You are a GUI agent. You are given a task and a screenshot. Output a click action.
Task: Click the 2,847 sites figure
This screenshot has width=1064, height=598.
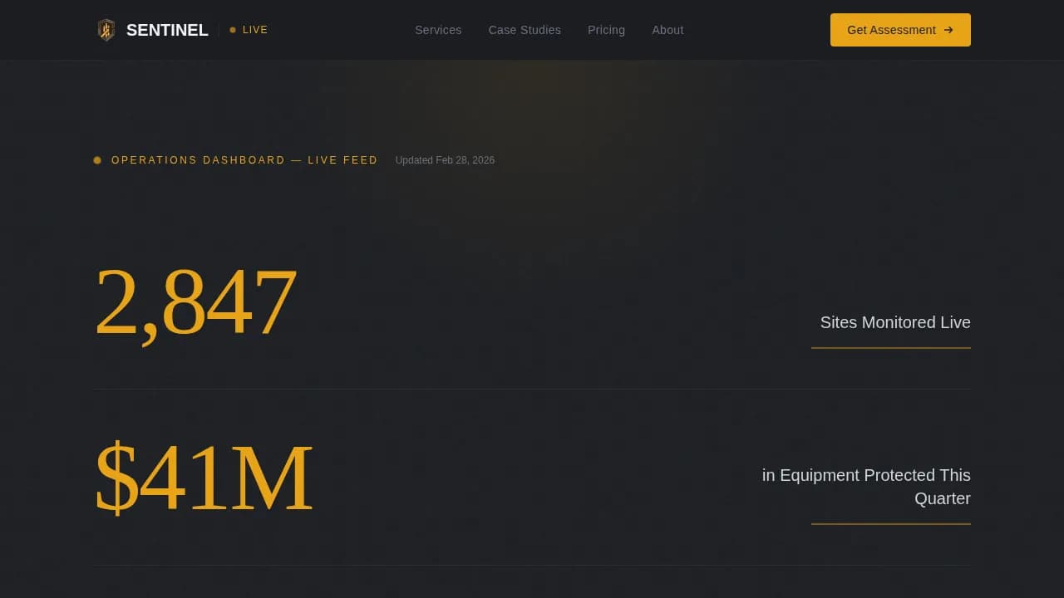pyautogui.click(x=195, y=301)
